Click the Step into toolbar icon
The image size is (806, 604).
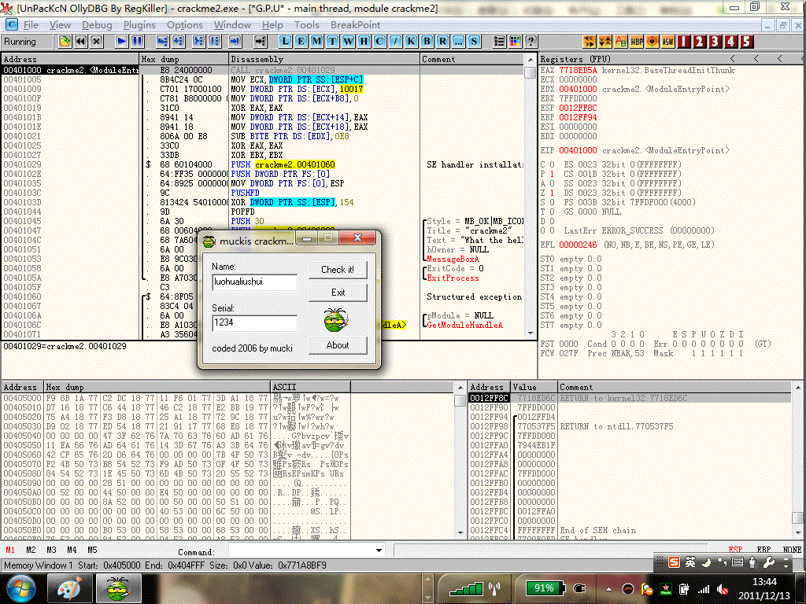(x=162, y=42)
